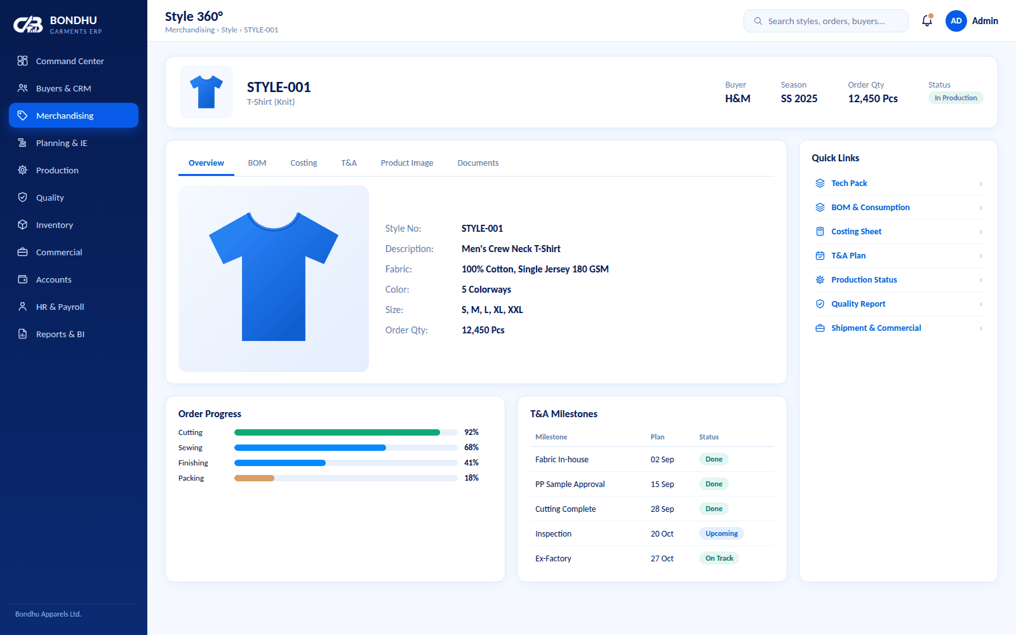Open the Production Status quick link
Viewport: 1016px width, 635px height.
pos(899,280)
